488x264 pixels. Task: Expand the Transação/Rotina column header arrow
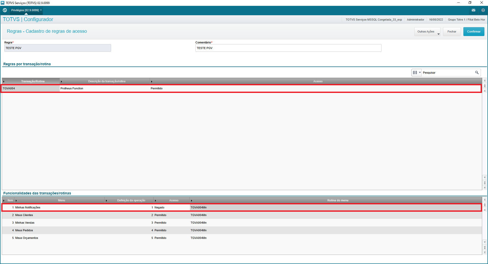click(x=4, y=81)
